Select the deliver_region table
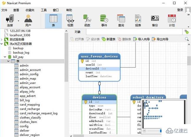Viewport: 191px width, 137px height. point(30,135)
